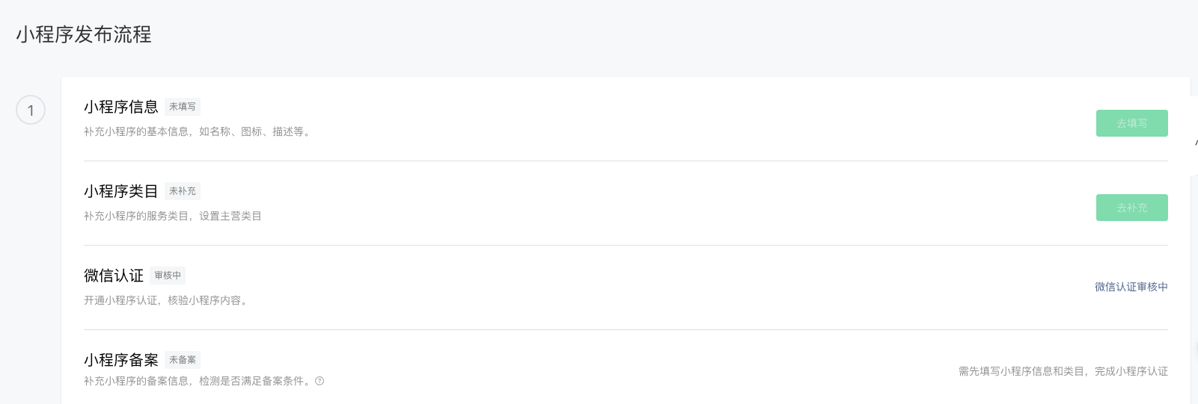
Task: Click the partially visible floating widget at right edge
Action: pos(1194,136)
